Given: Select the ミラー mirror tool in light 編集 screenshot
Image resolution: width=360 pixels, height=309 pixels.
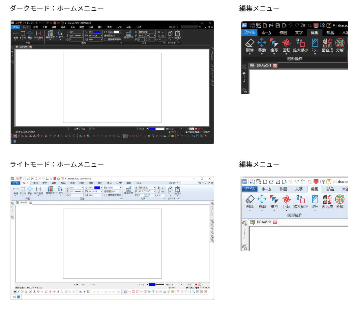Looking at the screenshot, I should (315, 202).
